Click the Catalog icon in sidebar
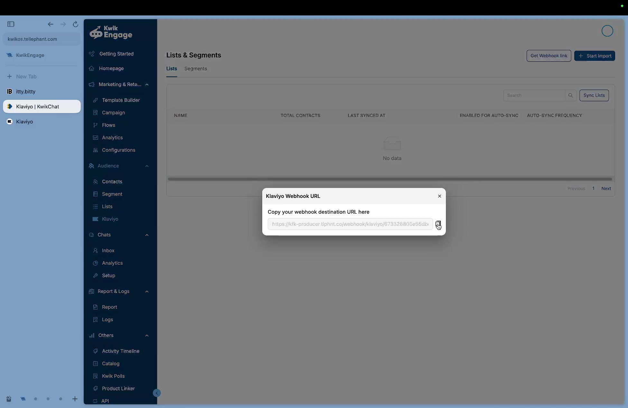Screen dimensions: 628x408 [95, 364]
